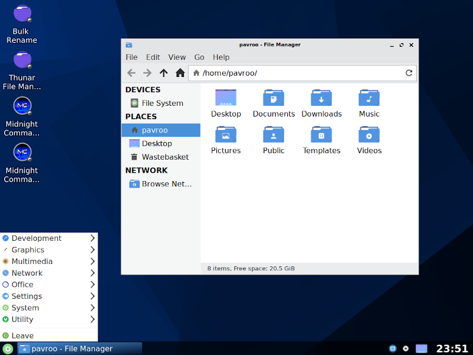Screen dimensions: 473x355
Task: Go to home folder via house icon
Action: 180,73
